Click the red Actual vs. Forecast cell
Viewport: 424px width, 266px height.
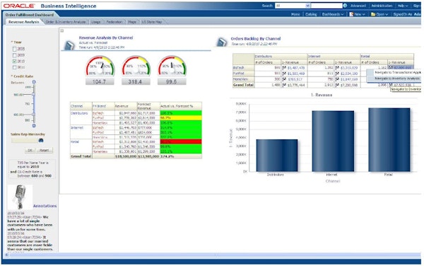point(181,141)
